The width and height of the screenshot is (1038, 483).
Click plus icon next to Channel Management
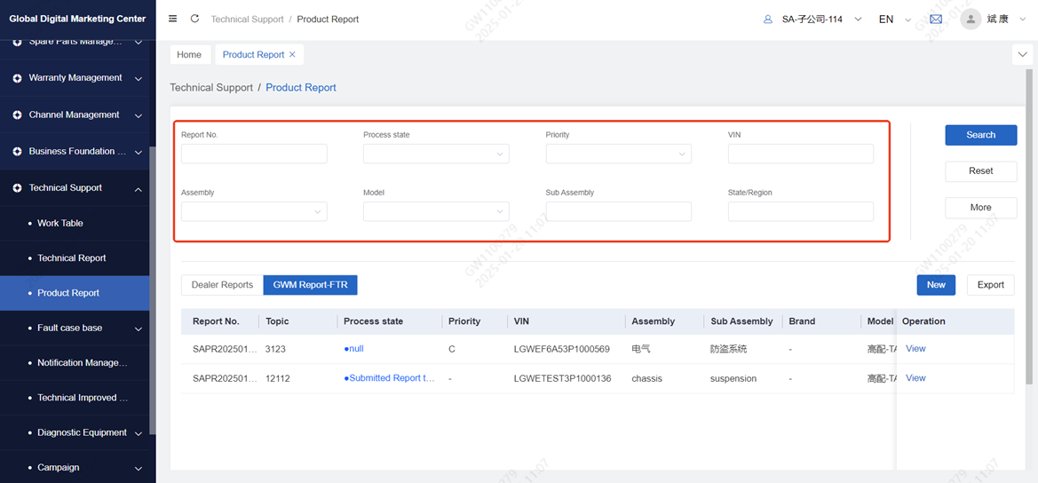17,115
